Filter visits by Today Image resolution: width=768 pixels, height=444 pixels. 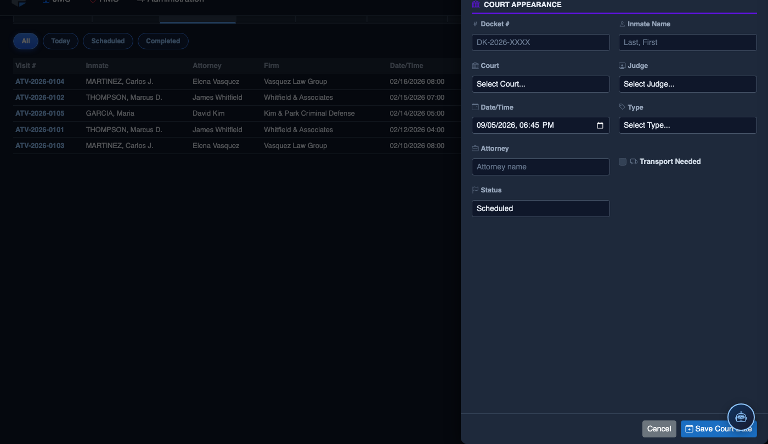60,41
